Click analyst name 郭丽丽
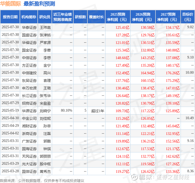This screenshot has height=183, width=195. [45, 156]
